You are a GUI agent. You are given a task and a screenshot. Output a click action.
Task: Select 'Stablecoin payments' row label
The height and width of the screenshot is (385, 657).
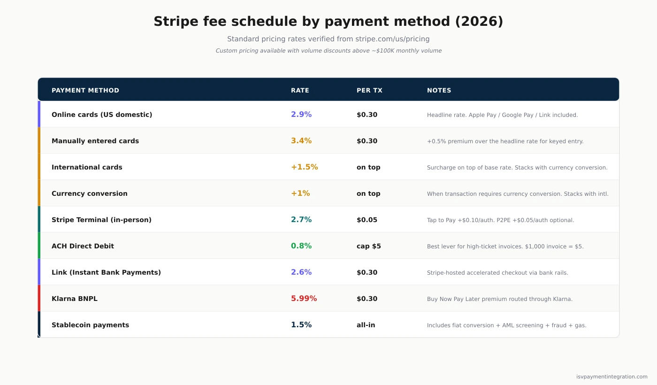[x=90, y=325]
